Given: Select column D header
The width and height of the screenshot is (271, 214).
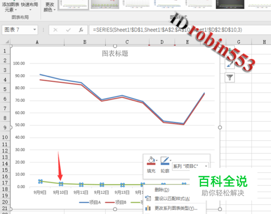Looking at the screenshot, I should click(162, 42).
